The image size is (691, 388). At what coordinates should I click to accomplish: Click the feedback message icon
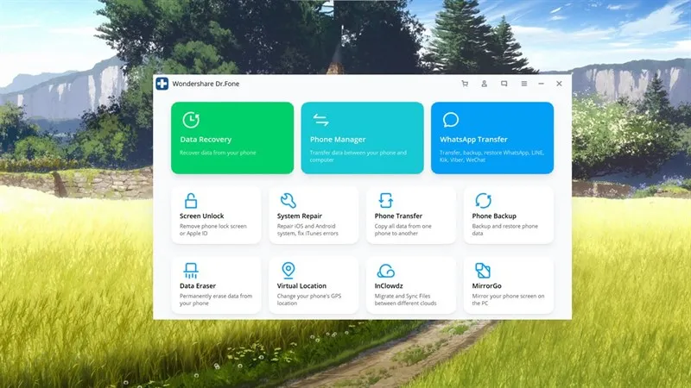504,84
